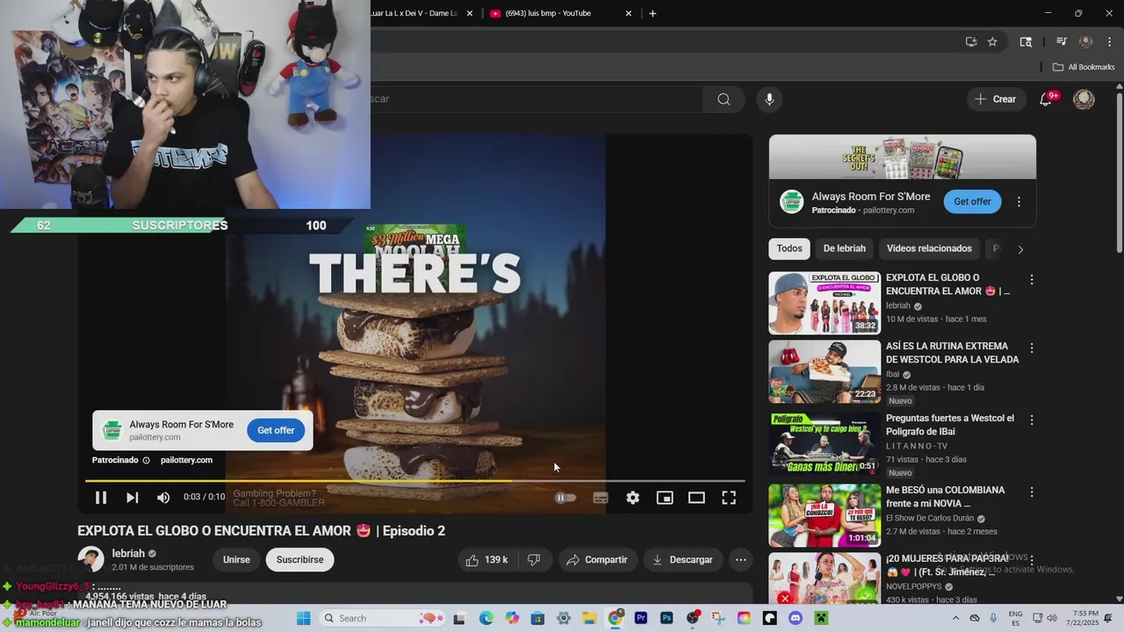1124x632 pixels.
Task: Open File Explorer from the taskbar
Action: (589, 618)
